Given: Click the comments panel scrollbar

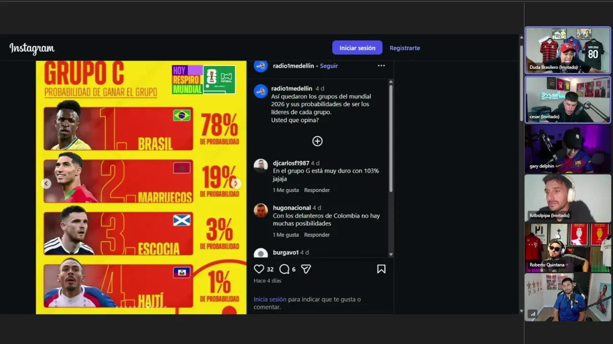Looking at the screenshot, I should click(391, 139).
